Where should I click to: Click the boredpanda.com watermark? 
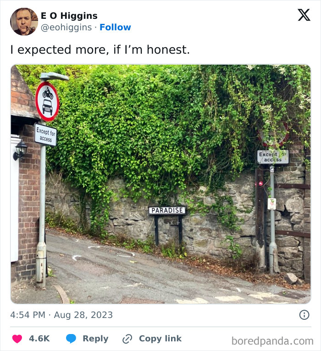coord(272,340)
